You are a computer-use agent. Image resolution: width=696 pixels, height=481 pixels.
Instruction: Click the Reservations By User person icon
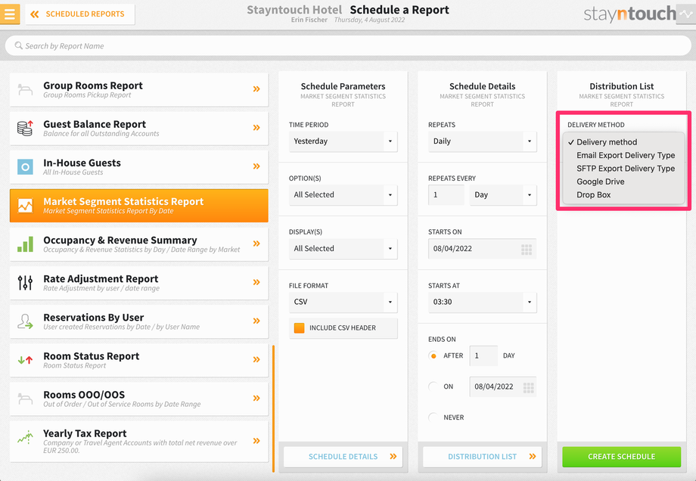[x=25, y=321]
